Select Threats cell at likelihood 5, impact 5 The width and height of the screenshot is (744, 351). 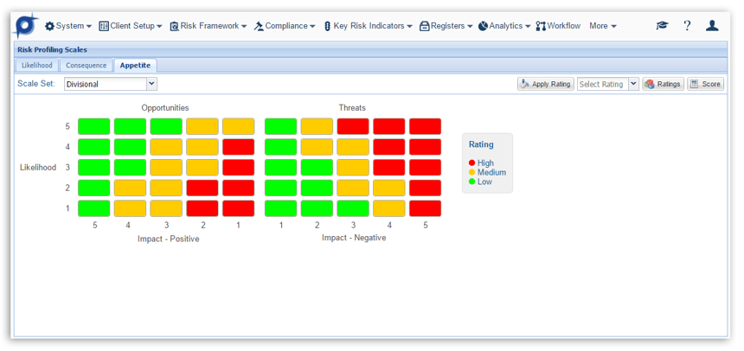(x=425, y=126)
